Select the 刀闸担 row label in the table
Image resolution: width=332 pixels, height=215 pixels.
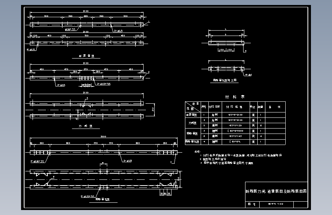pyautogui.click(x=193, y=123)
